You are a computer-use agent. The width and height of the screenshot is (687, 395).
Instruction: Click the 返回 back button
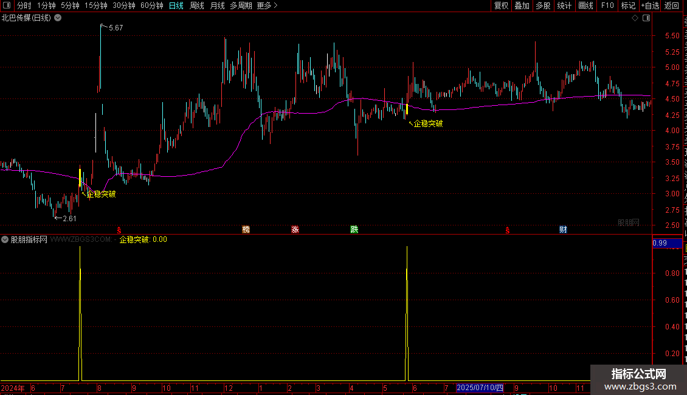[x=671, y=5]
